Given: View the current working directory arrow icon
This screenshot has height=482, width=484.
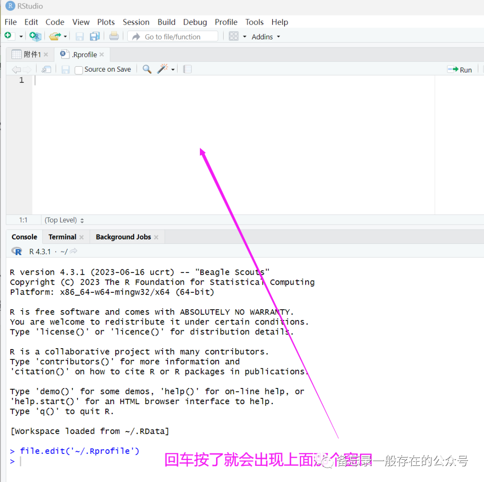Looking at the screenshot, I should 73,251.
